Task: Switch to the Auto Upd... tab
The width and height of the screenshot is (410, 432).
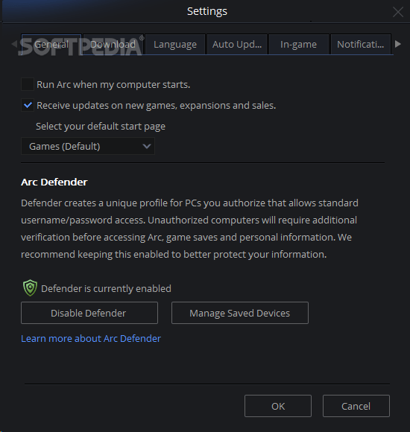Action: [237, 45]
